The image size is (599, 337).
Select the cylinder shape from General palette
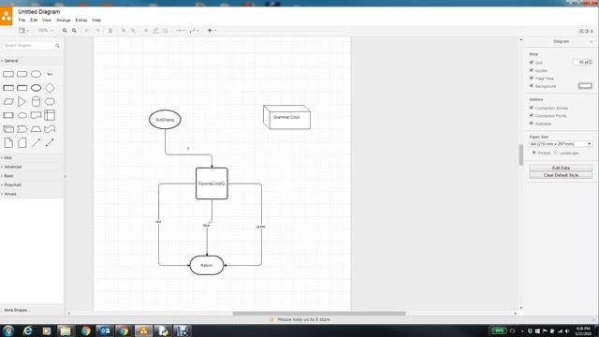36,102
